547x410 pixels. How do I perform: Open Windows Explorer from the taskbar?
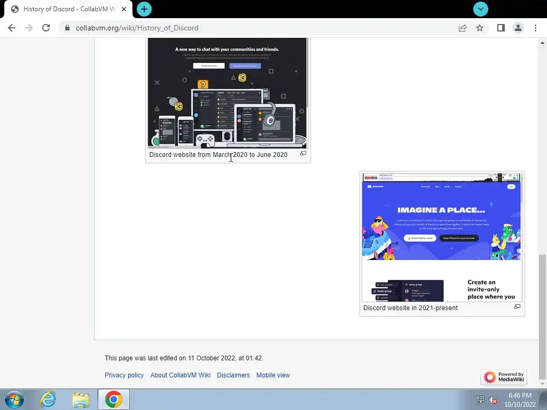tap(81, 399)
